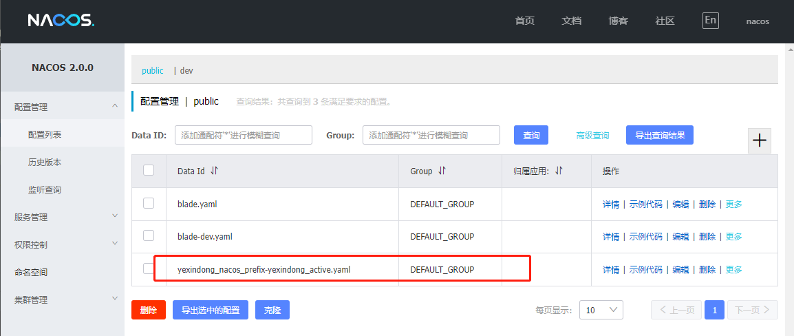Viewport: 794px width, 336px height.
Task: Click the 上一页 previous page button
Action: pos(676,310)
